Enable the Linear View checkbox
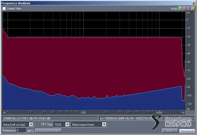 [x=4, y=8]
